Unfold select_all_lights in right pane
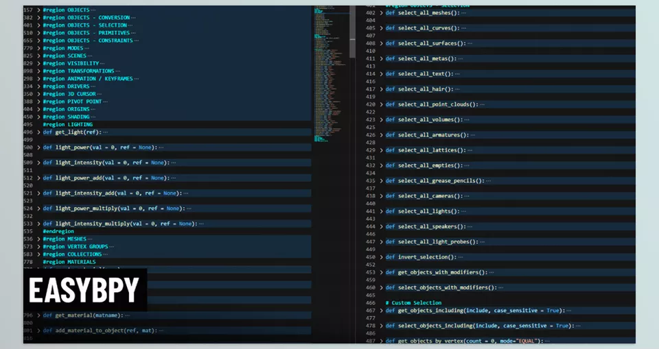The width and height of the screenshot is (659, 349). point(382,211)
